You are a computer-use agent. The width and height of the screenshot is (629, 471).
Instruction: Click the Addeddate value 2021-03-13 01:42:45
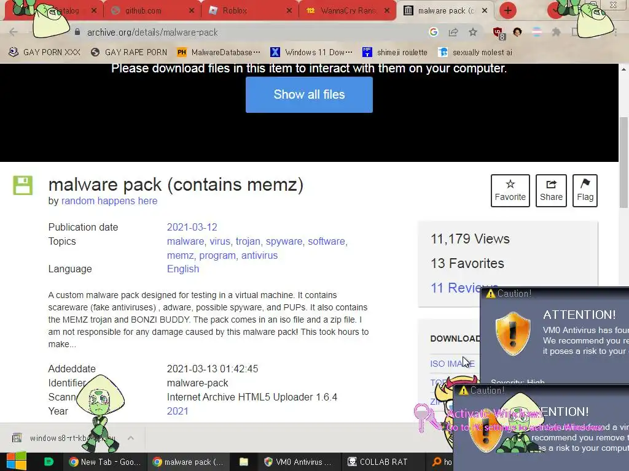tap(212, 369)
